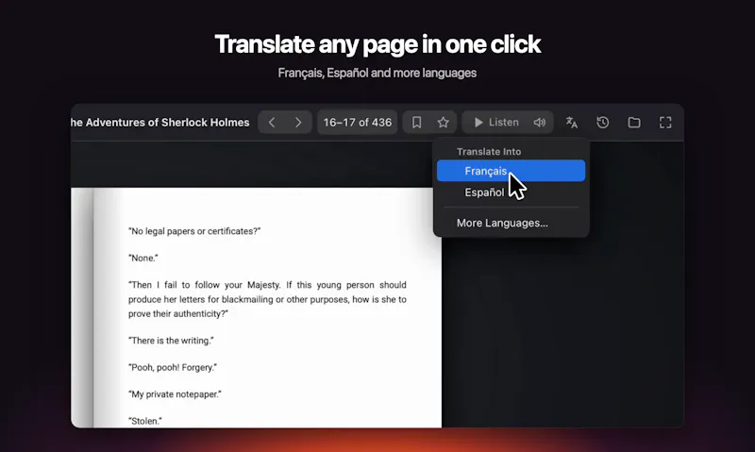Click the Translate Into menu header
The height and width of the screenshot is (452, 755).
(x=489, y=151)
